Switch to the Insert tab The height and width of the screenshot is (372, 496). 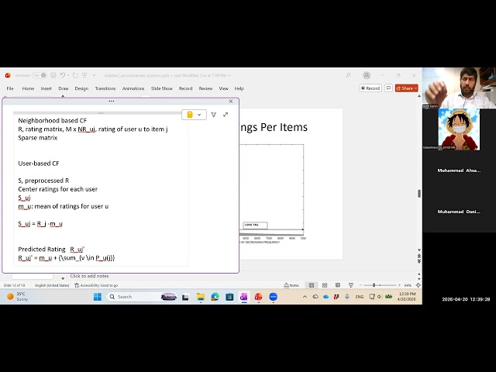point(46,88)
